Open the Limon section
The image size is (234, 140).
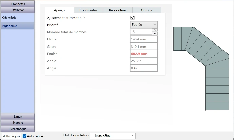18,117
